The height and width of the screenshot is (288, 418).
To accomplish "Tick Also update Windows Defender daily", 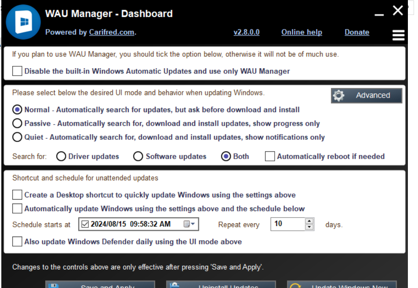I will (17, 241).
